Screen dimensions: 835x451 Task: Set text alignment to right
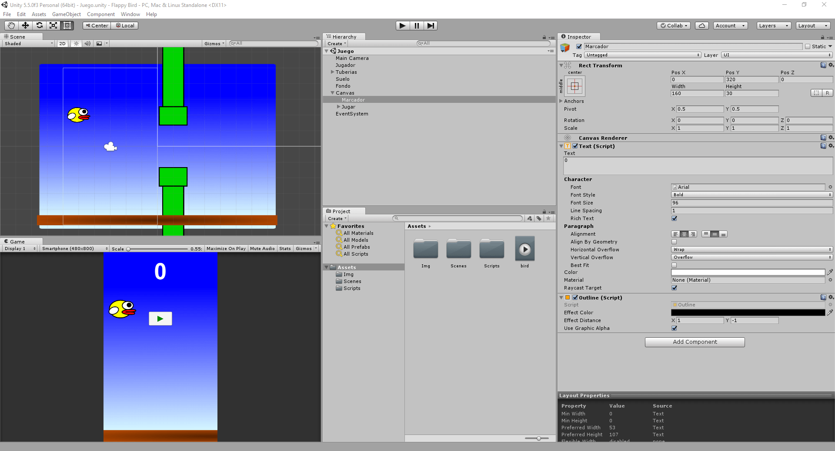click(x=693, y=234)
